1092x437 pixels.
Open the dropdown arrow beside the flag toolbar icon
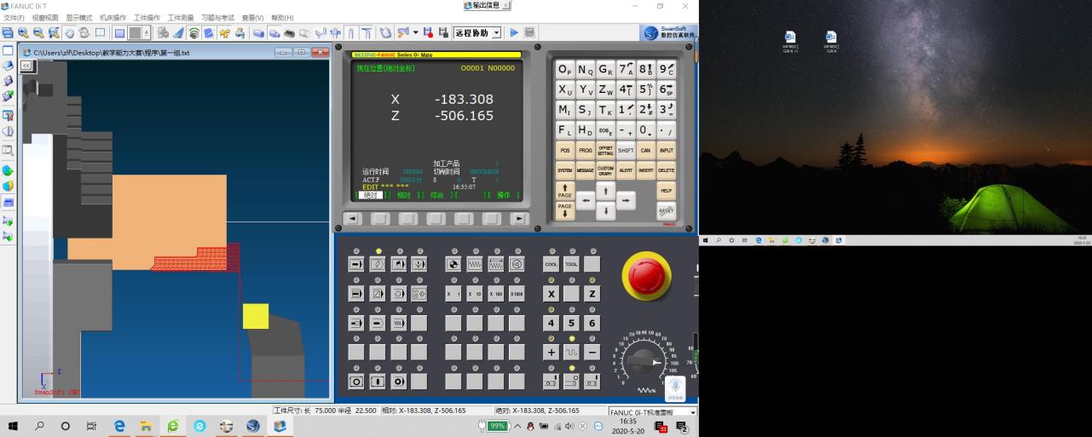(415, 32)
